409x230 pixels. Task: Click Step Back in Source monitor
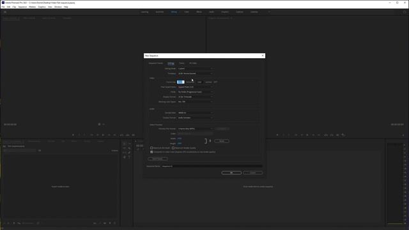tap(98, 135)
